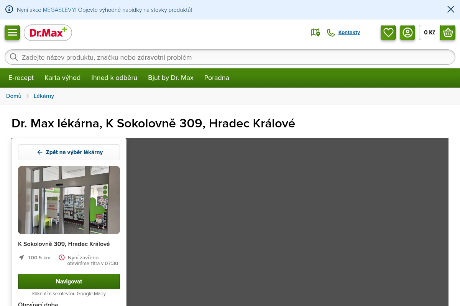Open favorites heart wishlist

coord(388,33)
